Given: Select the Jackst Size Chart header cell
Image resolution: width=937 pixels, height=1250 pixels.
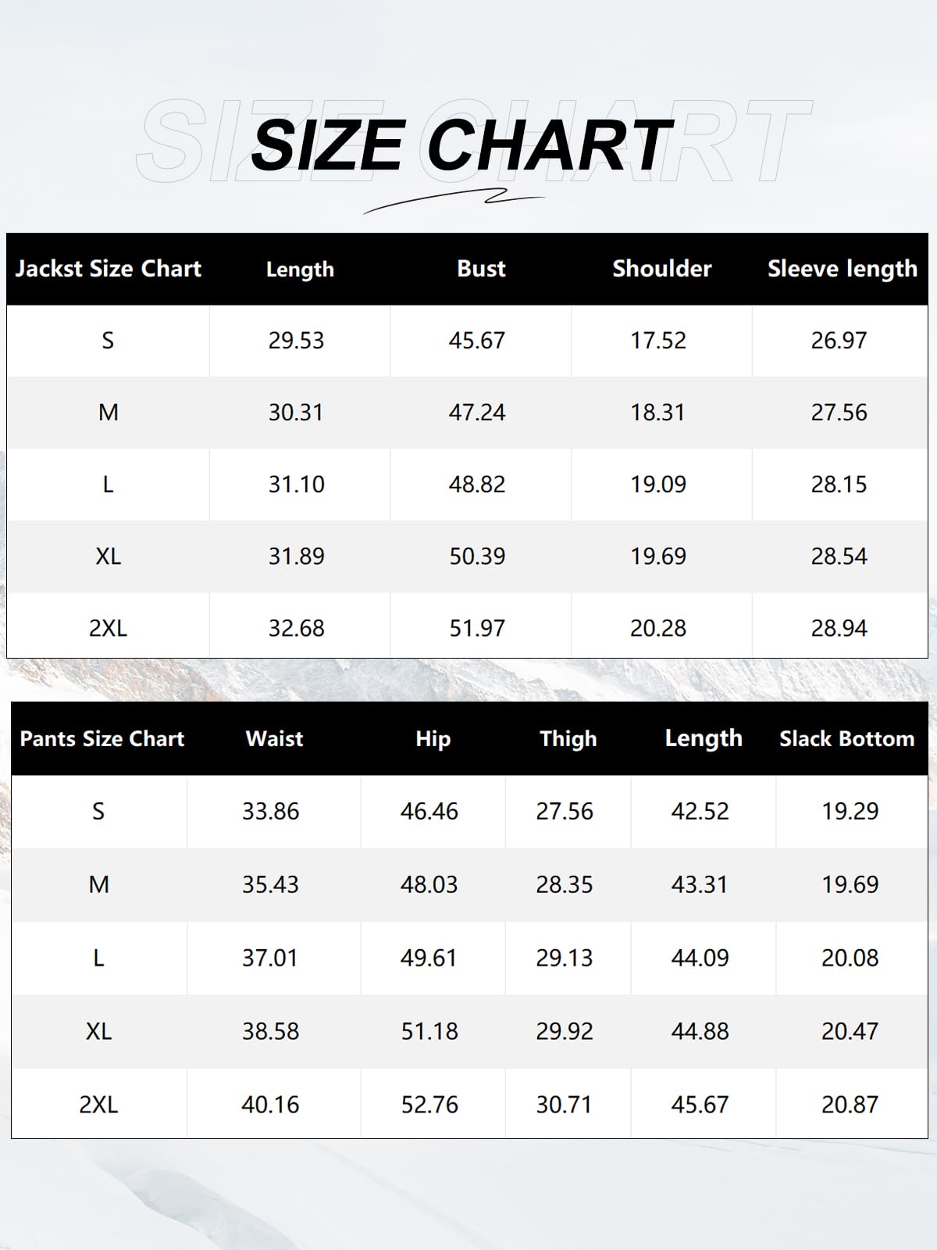Looking at the screenshot, I should (109, 269).
